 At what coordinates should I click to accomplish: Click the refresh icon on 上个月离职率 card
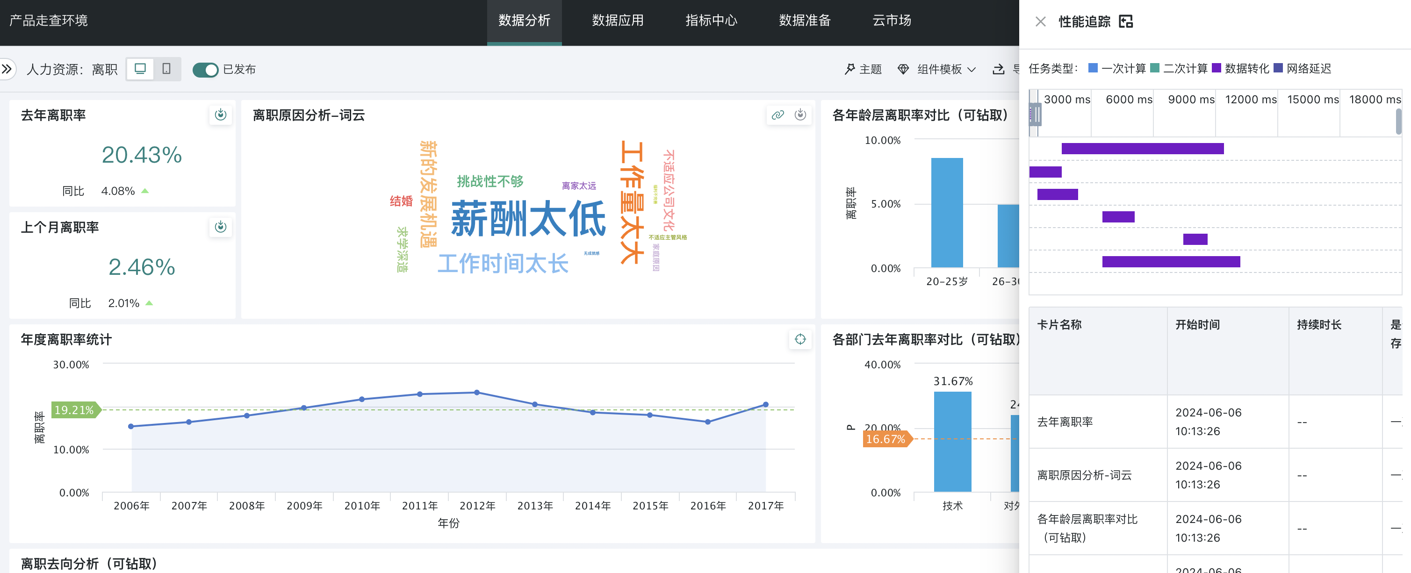221,227
